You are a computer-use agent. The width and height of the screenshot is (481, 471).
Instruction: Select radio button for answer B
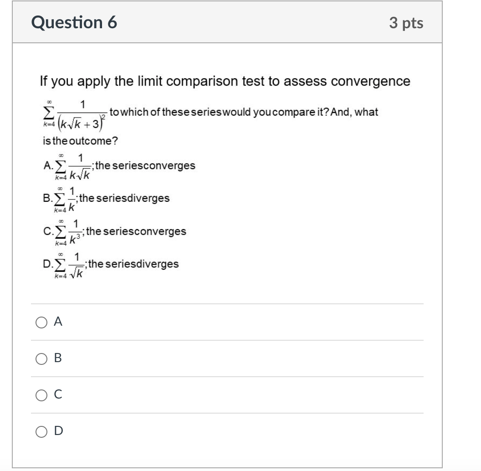(x=41, y=359)
